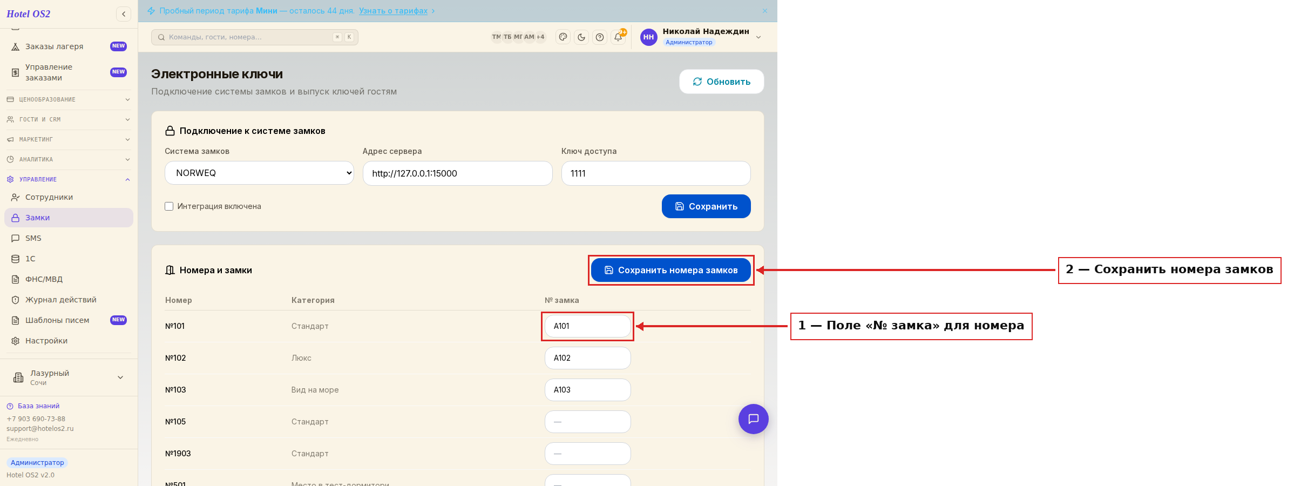Click Сохранить in connection settings
Screen dimensions: 1294x486
tap(706, 206)
